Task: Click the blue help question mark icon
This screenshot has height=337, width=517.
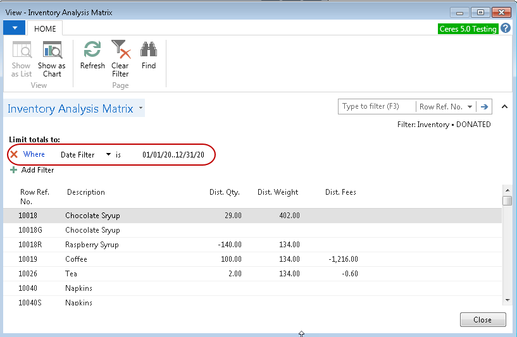Action: (506, 28)
